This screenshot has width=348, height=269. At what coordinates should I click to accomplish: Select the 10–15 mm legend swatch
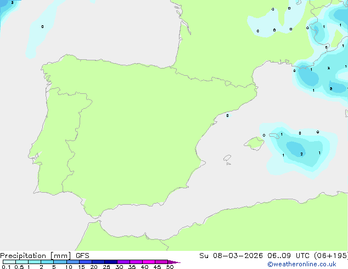(73, 262)
